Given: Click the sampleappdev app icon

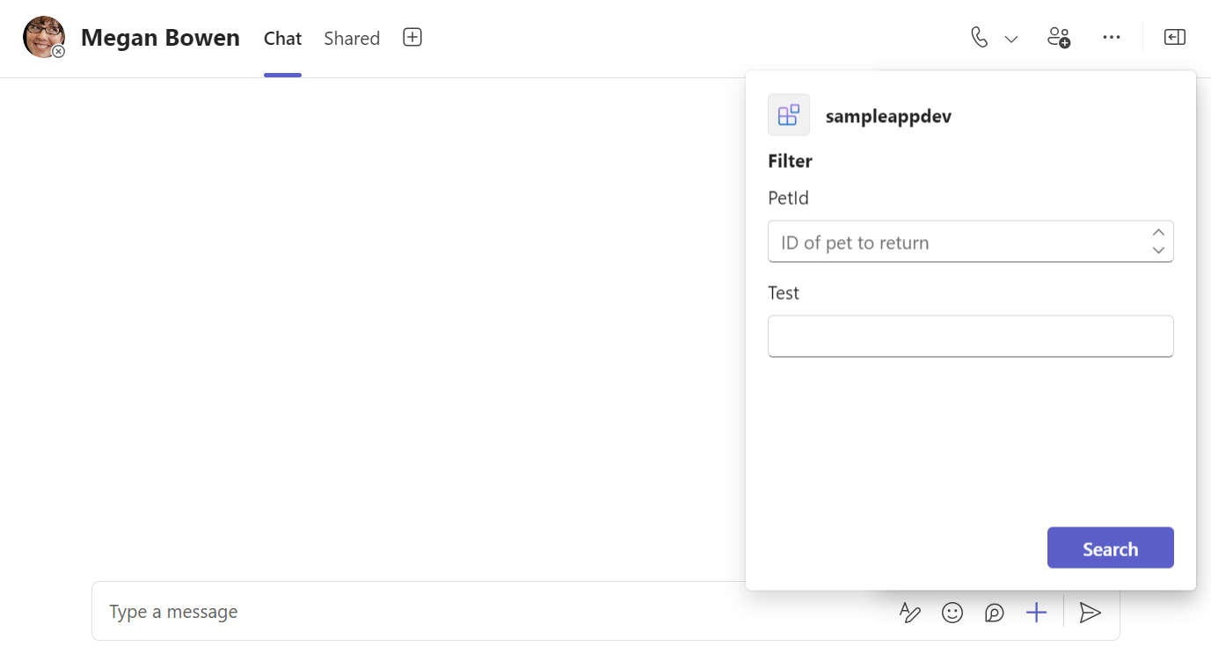Looking at the screenshot, I should (x=788, y=114).
